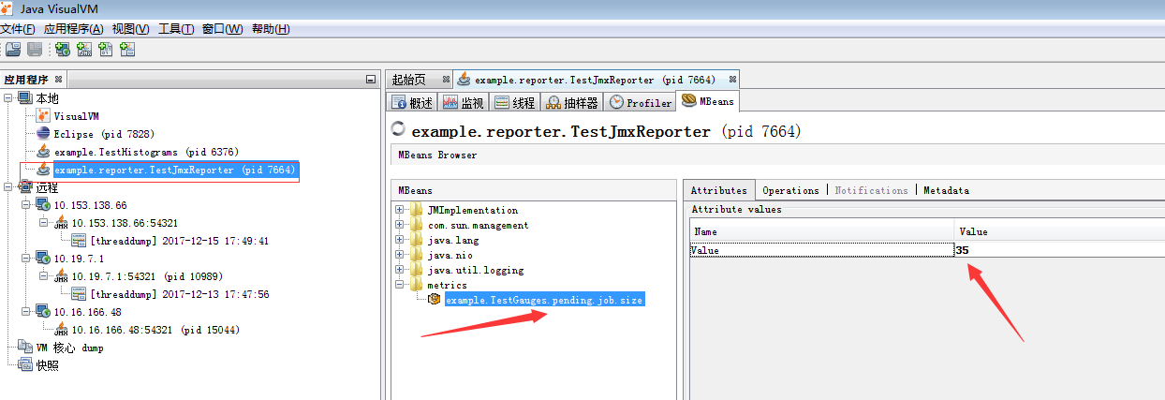This screenshot has width=1165, height=400.
Task: Open the 应用程序(A) menu
Action: (x=74, y=29)
